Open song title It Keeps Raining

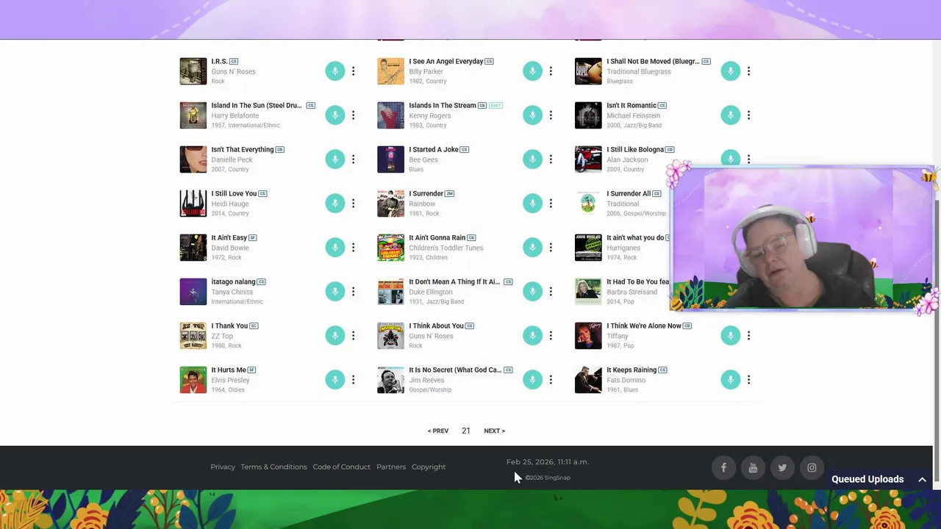coord(631,370)
